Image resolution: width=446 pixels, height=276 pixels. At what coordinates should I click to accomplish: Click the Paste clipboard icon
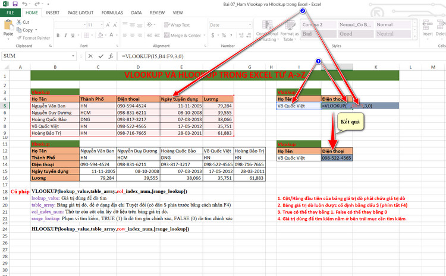(x=8, y=26)
